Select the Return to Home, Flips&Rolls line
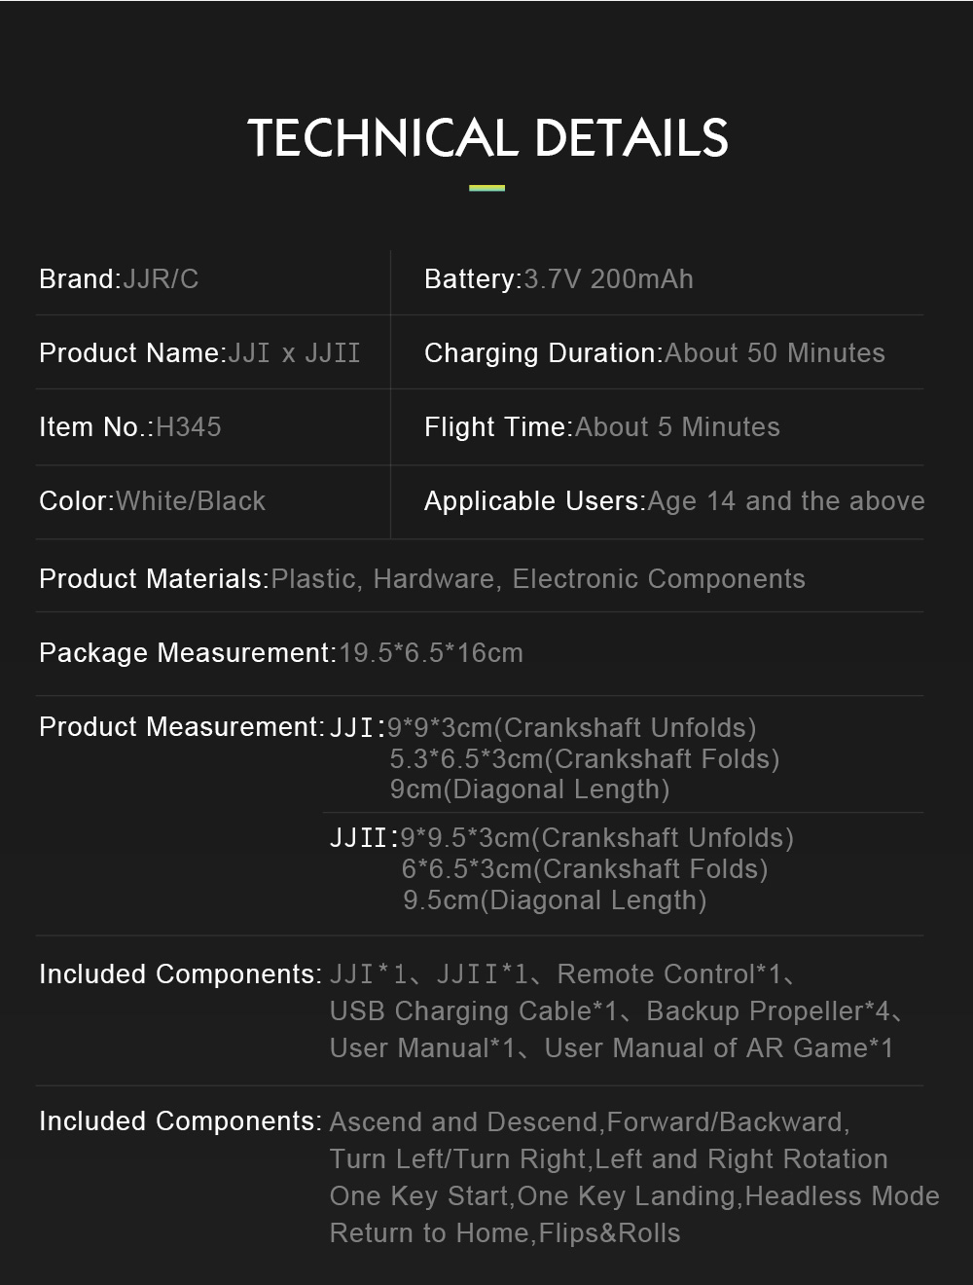The width and height of the screenshot is (973, 1285). pyautogui.click(x=505, y=1233)
